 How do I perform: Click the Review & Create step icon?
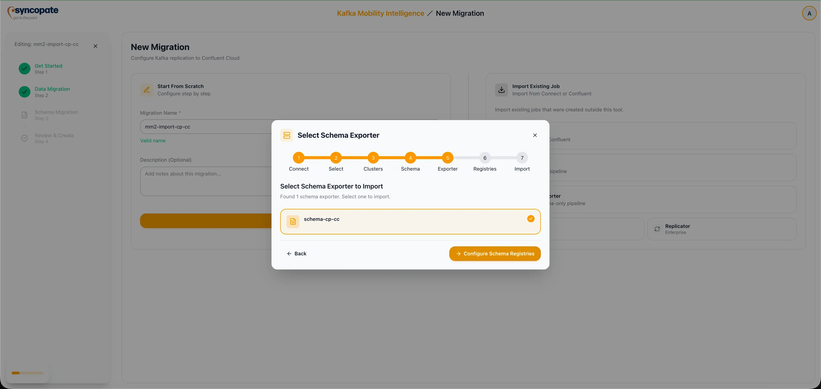pyautogui.click(x=24, y=138)
